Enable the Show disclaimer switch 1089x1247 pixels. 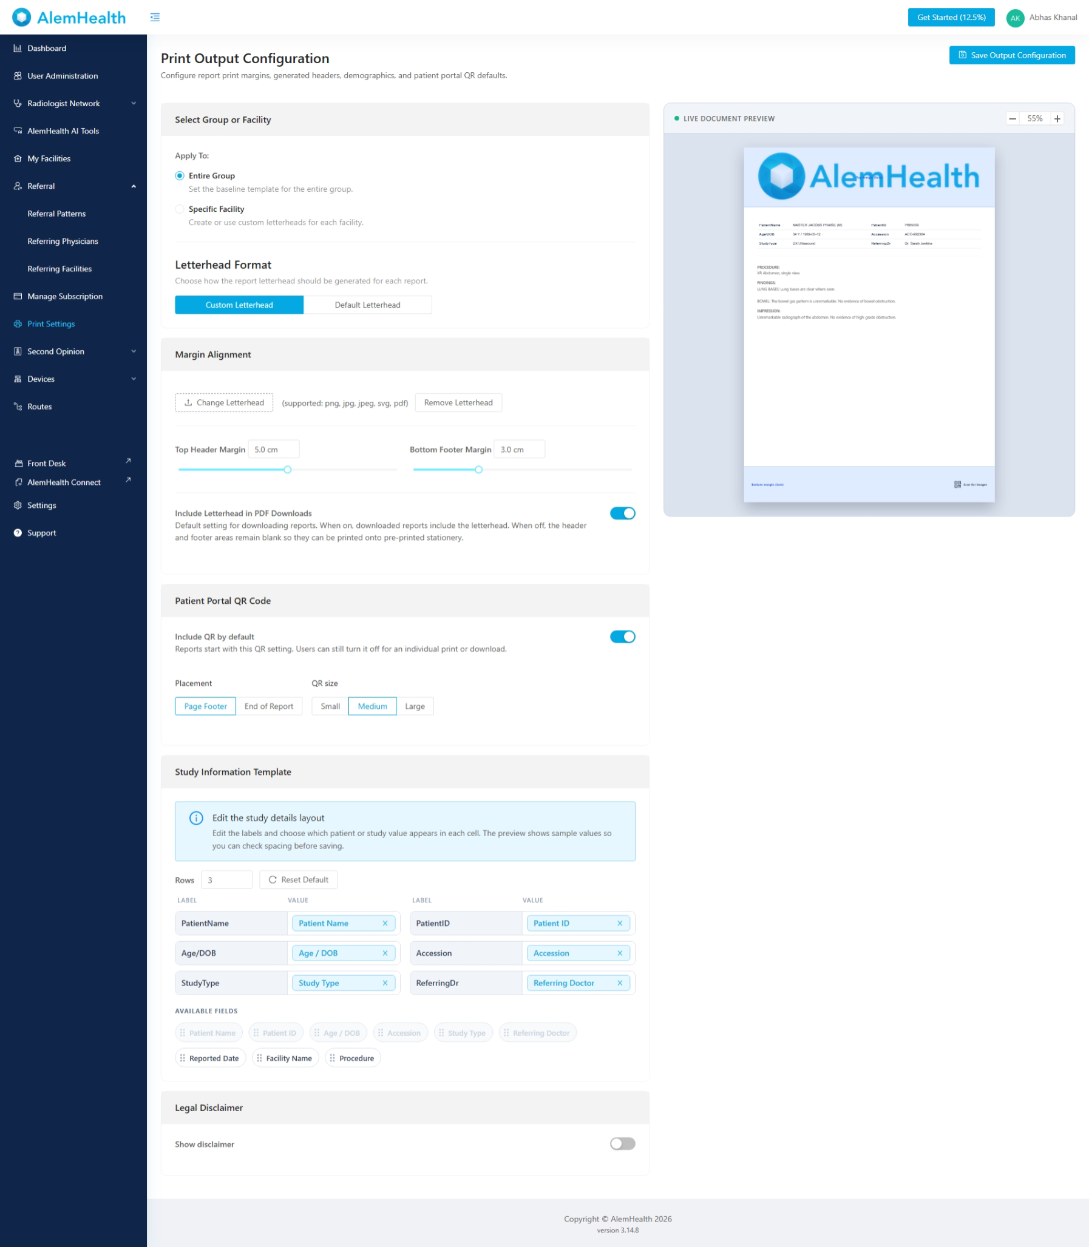[622, 1144]
